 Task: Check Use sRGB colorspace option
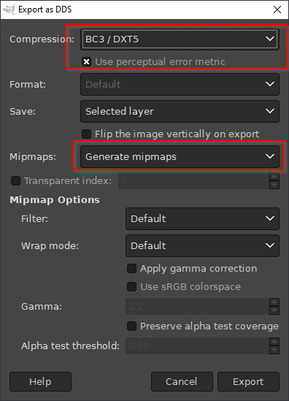pyautogui.click(x=131, y=286)
